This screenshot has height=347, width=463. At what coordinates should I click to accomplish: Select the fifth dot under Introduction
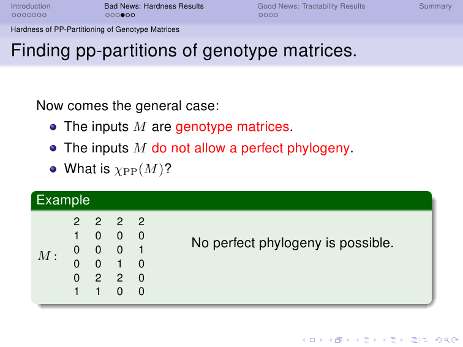pyautogui.click(x=34, y=15)
